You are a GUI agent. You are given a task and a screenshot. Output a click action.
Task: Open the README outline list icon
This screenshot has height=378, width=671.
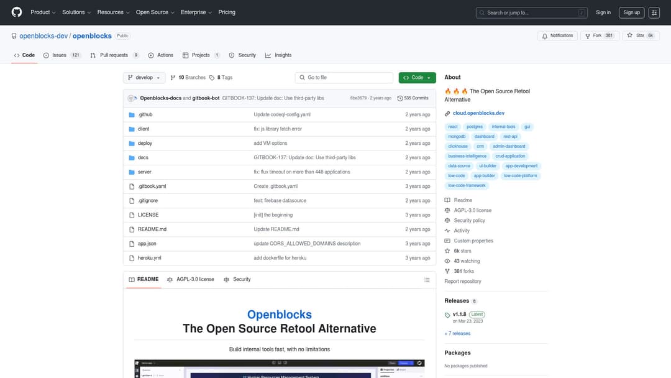coord(427,280)
